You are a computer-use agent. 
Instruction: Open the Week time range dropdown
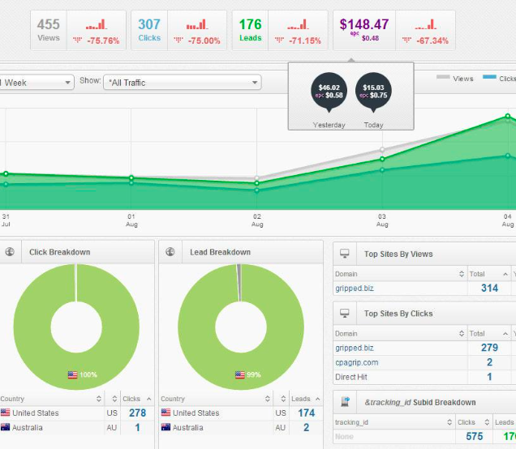point(37,82)
